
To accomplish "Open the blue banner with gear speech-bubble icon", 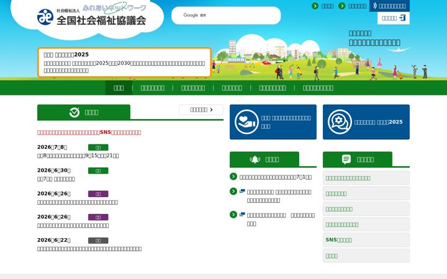I will coord(366,122).
